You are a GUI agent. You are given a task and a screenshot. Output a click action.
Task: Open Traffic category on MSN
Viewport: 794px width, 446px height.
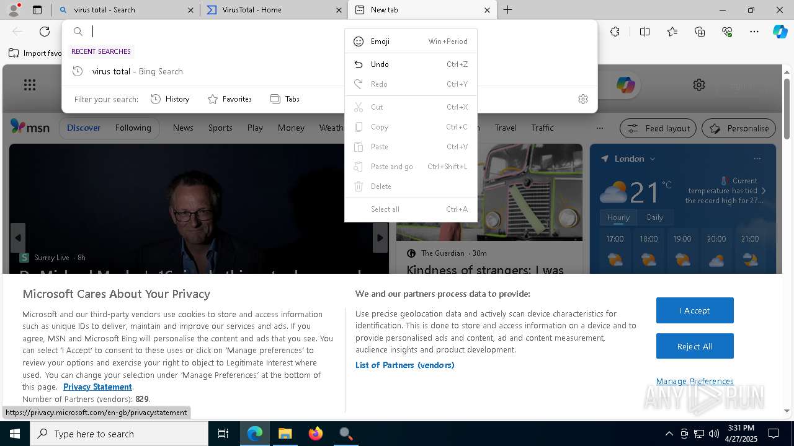542,128
